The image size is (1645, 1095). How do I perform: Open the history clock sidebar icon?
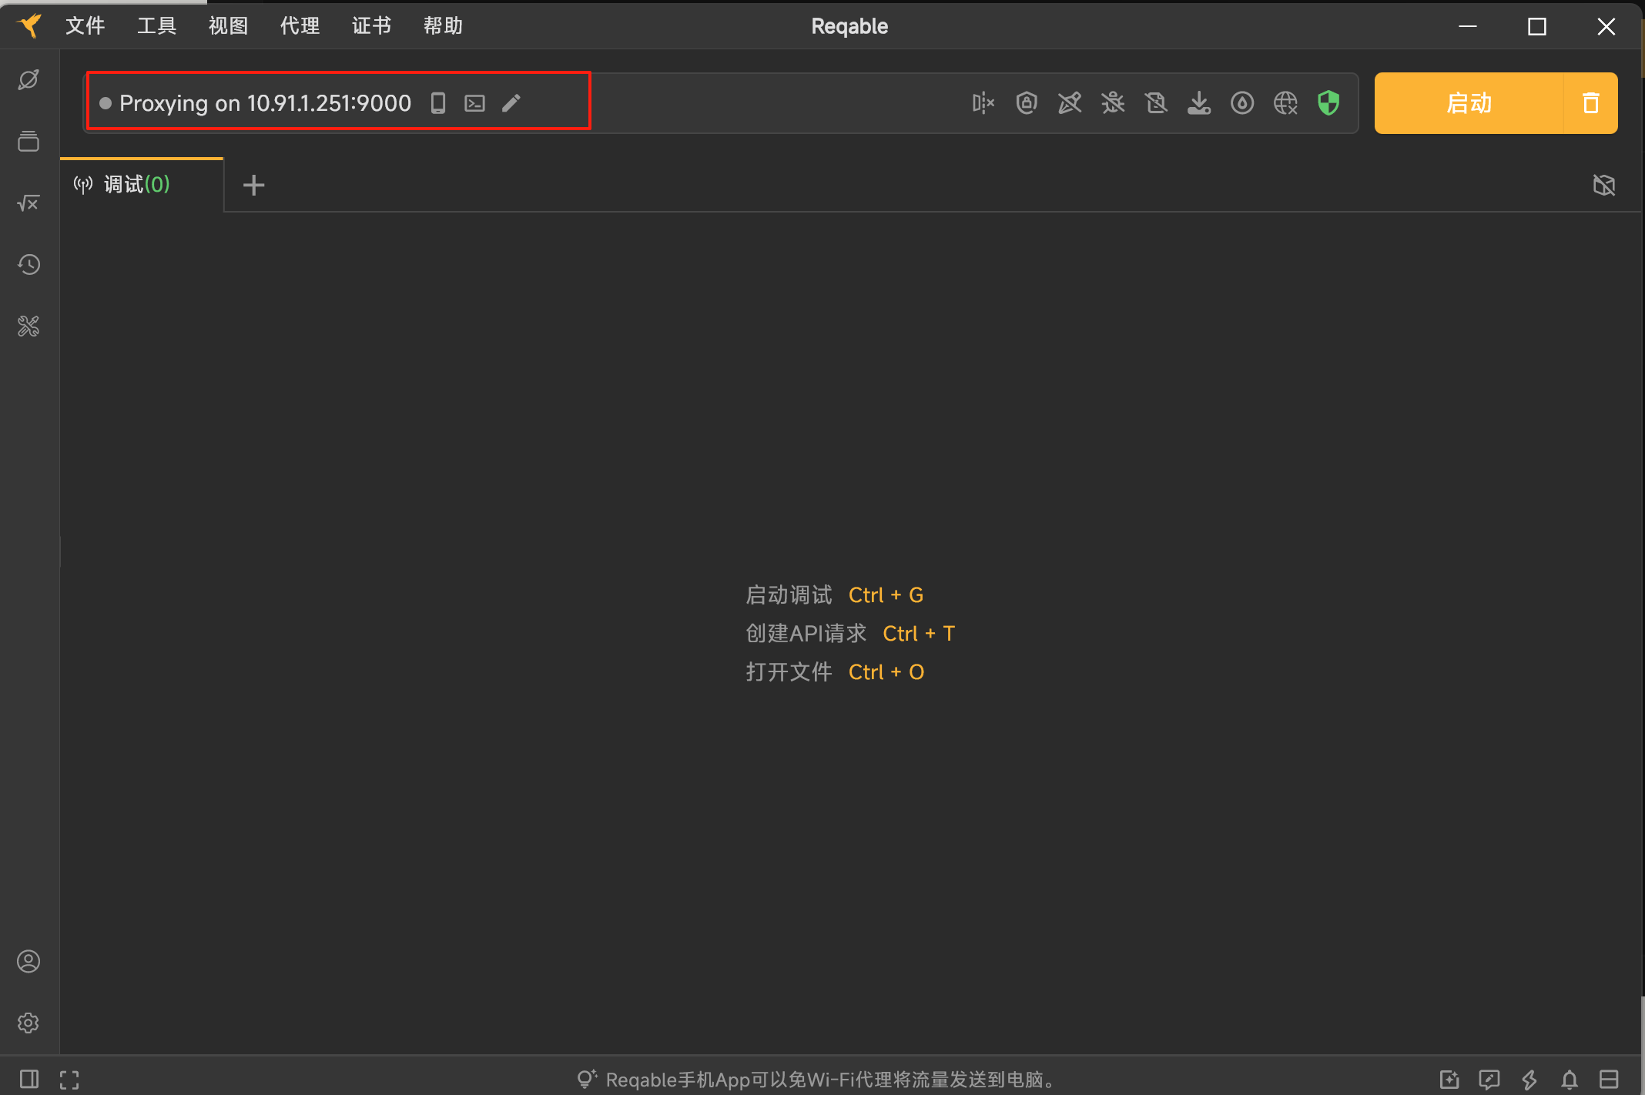[x=28, y=265]
